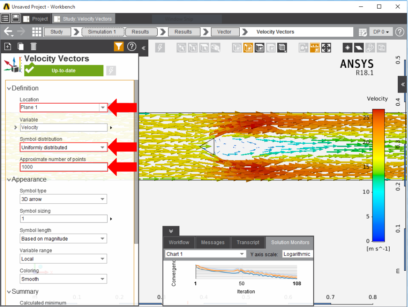The image size is (408, 307).
Task: Click the lightning update icon beside Up-to-date
Action: coord(111,70)
